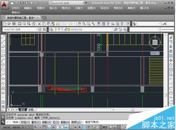Select the Rectangle drawing tool
Viewport: 176px width, 130px height.
click(3, 56)
